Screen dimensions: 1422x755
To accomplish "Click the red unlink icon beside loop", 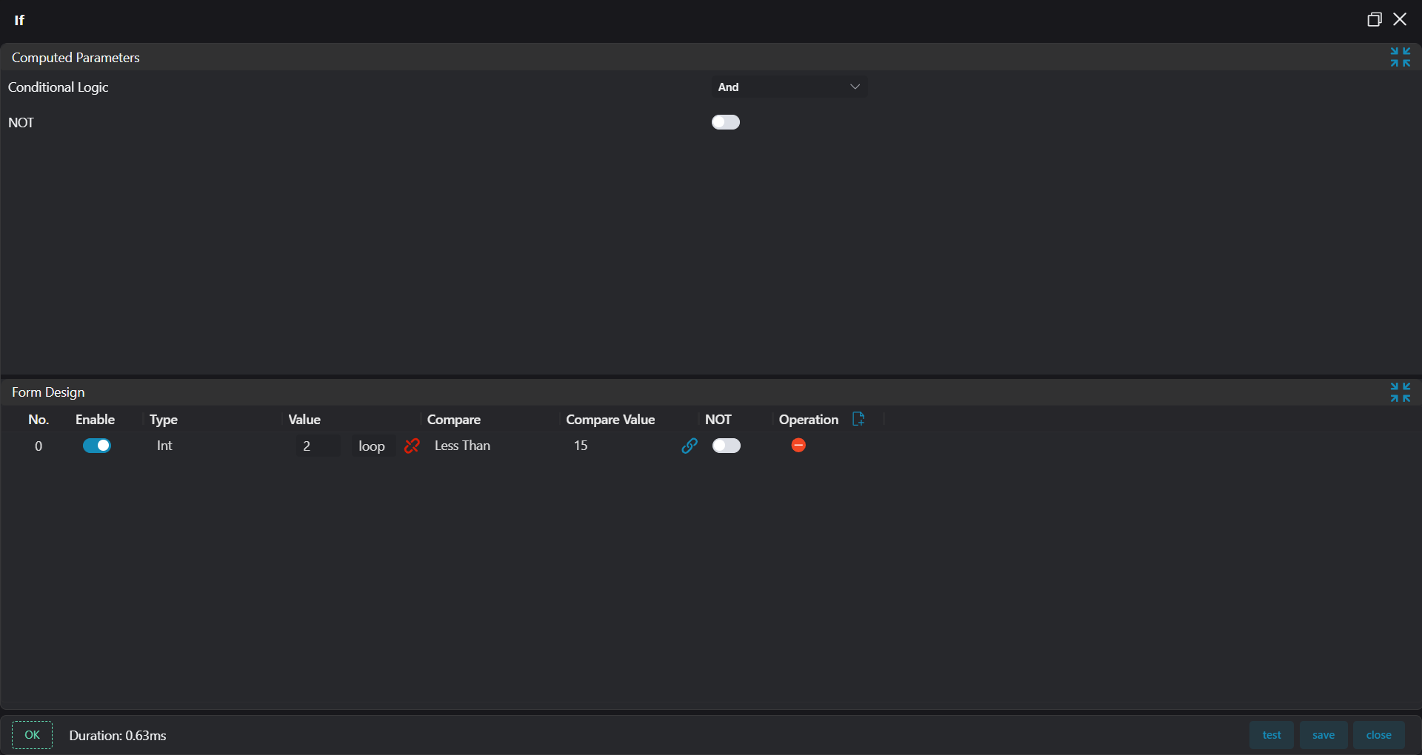I will pyautogui.click(x=412, y=446).
